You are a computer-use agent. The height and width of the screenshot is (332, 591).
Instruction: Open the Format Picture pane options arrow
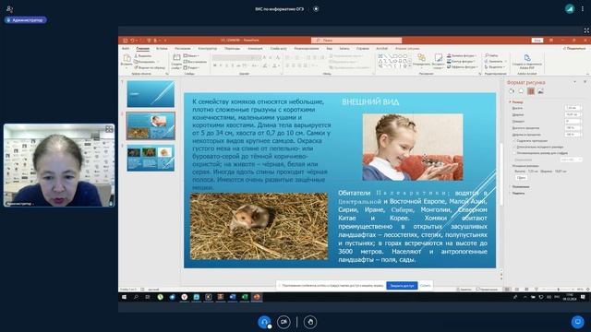point(574,82)
